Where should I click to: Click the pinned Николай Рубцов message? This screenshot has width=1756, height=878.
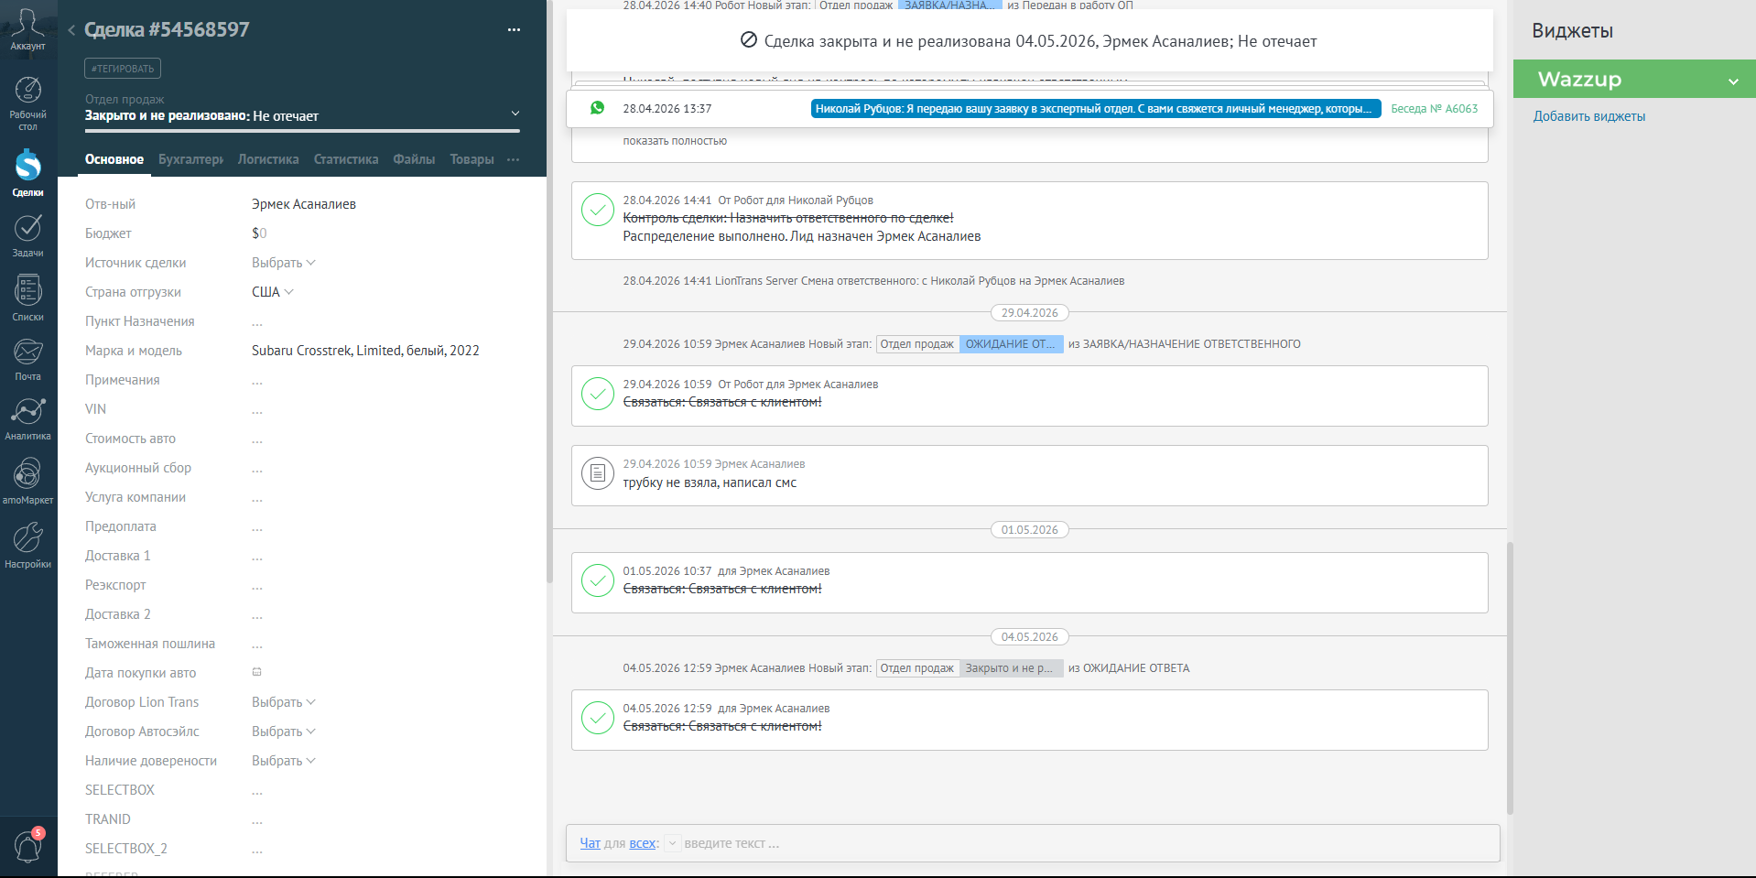1096,108
